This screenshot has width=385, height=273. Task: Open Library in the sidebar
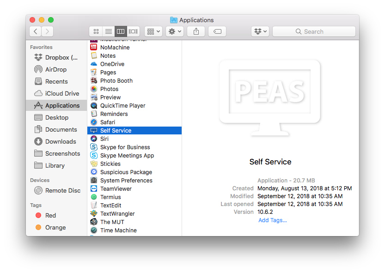click(56, 166)
